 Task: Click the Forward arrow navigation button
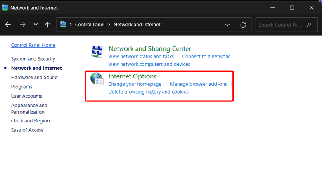23,25
